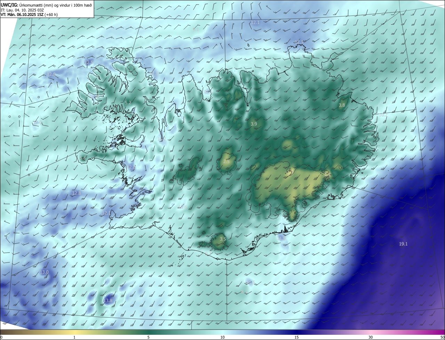Viewport: 445px width, 340px height.
Task: Click the 10 tick on the color scale
Action: point(222,337)
